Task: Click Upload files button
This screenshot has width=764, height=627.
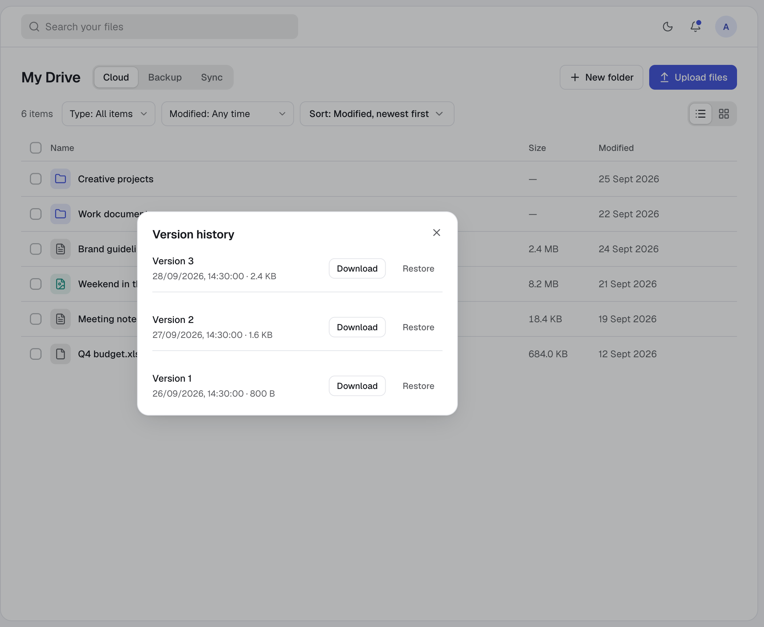Action: [693, 77]
